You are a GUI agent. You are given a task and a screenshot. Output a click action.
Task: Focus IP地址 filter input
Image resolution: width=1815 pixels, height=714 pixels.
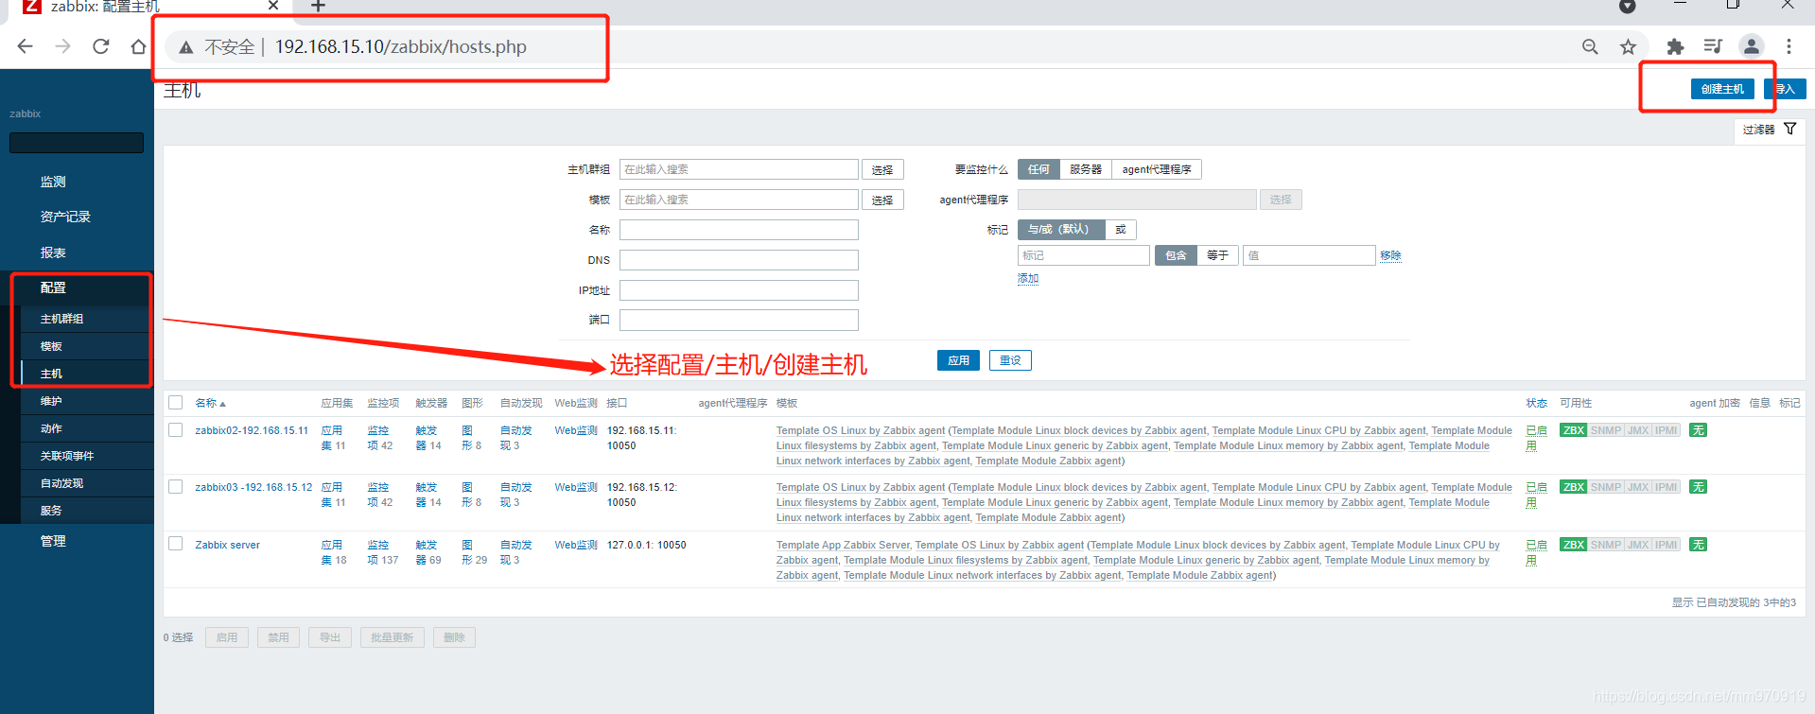(x=739, y=290)
